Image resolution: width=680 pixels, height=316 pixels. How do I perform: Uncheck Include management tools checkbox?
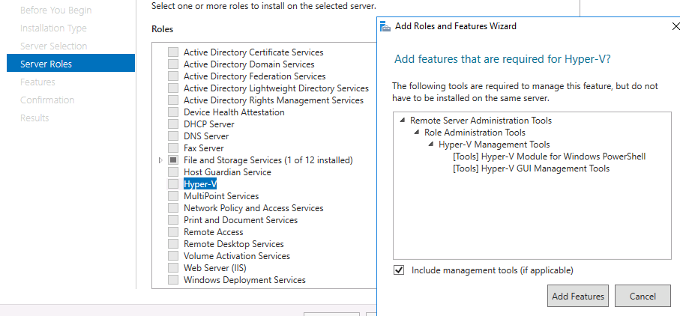coord(399,270)
